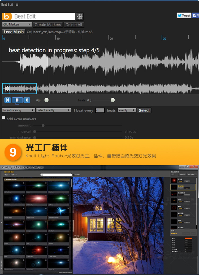Click the lock icon on Alpha Base preset

pyautogui.click(x=24, y=183)
